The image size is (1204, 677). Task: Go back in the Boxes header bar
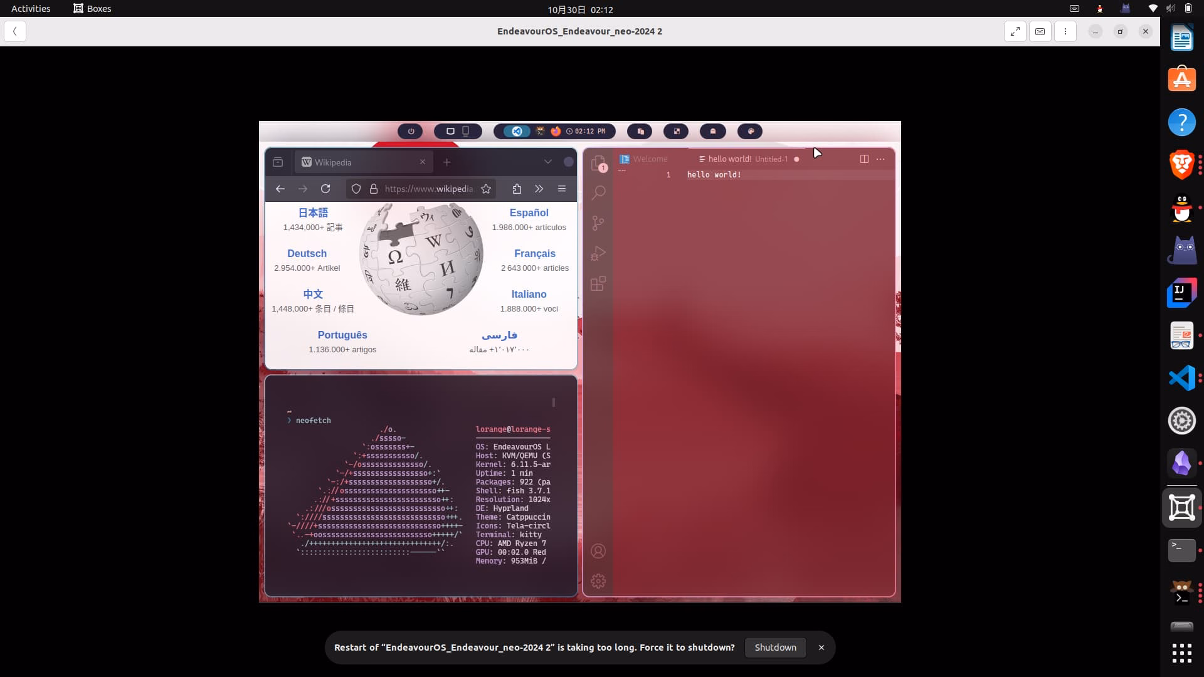(15, 31)
